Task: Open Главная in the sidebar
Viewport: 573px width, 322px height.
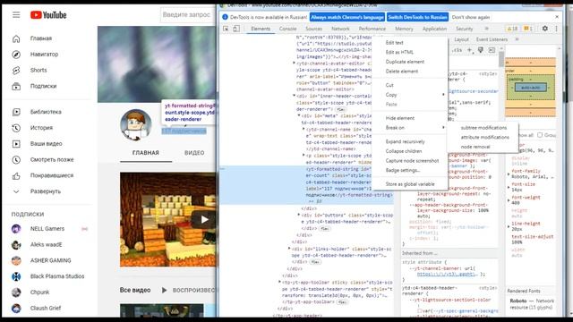Action: pyautogui.click(x=41, y=38)
